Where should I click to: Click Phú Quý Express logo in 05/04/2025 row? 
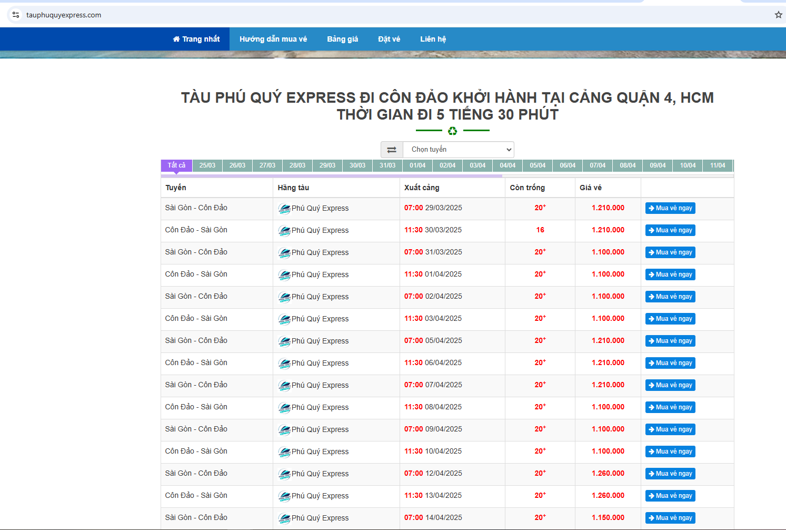[x=284, y=341]
